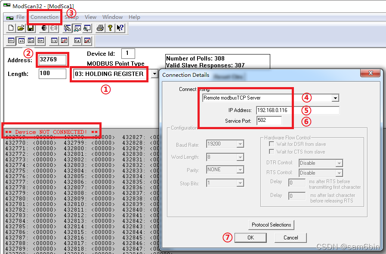Open the Connection menu

45,17
